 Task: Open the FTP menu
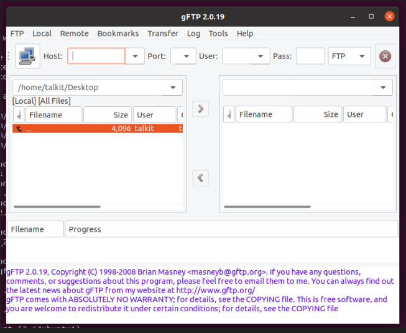pos(17,34)
